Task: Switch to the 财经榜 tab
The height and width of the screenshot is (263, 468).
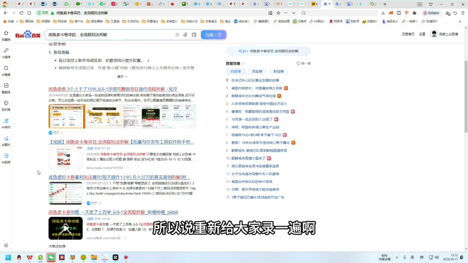Action: (278, 71)
